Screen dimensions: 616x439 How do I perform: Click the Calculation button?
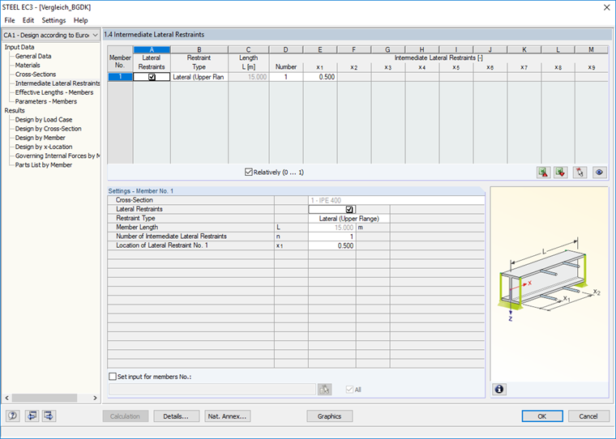point(126,416)
